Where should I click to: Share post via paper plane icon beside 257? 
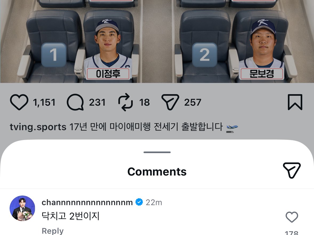[x=170, y=102]
